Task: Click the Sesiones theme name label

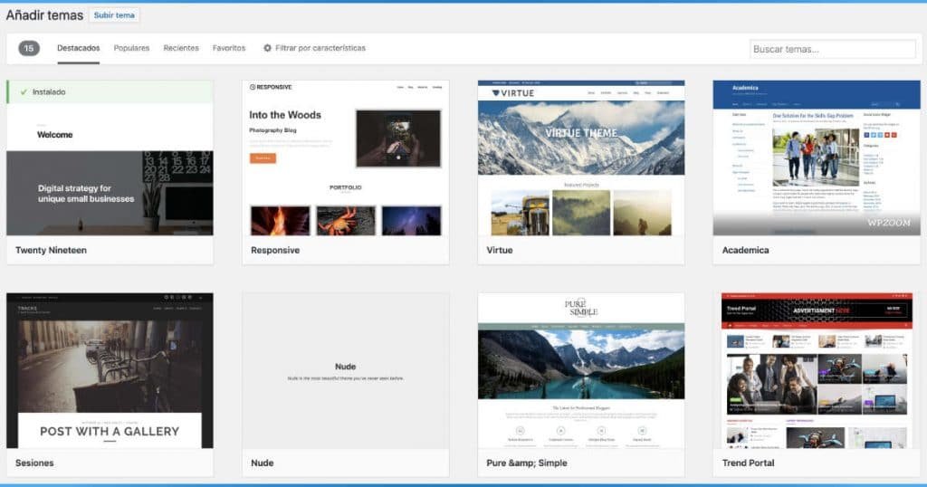Action: pyautogui.click(x=34, y=463)
